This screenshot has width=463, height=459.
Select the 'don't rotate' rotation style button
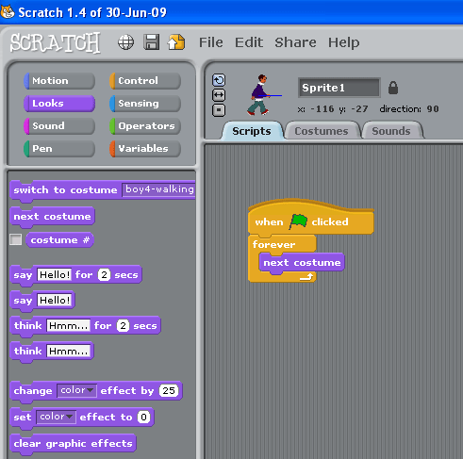pos(219,110)
